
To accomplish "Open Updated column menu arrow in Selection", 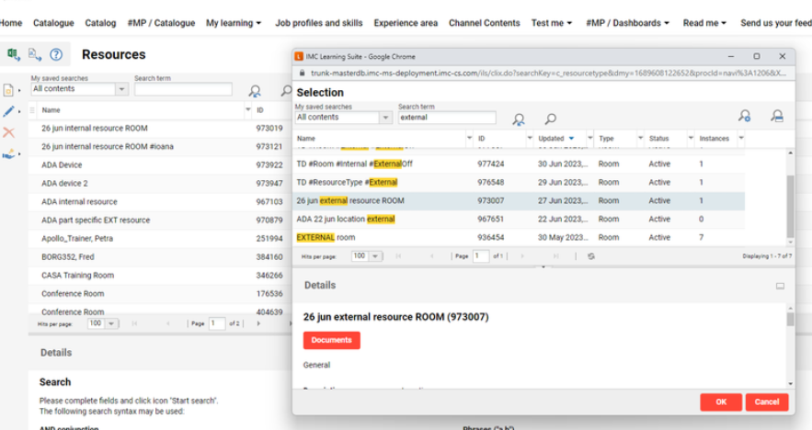I will coord(589,138).
